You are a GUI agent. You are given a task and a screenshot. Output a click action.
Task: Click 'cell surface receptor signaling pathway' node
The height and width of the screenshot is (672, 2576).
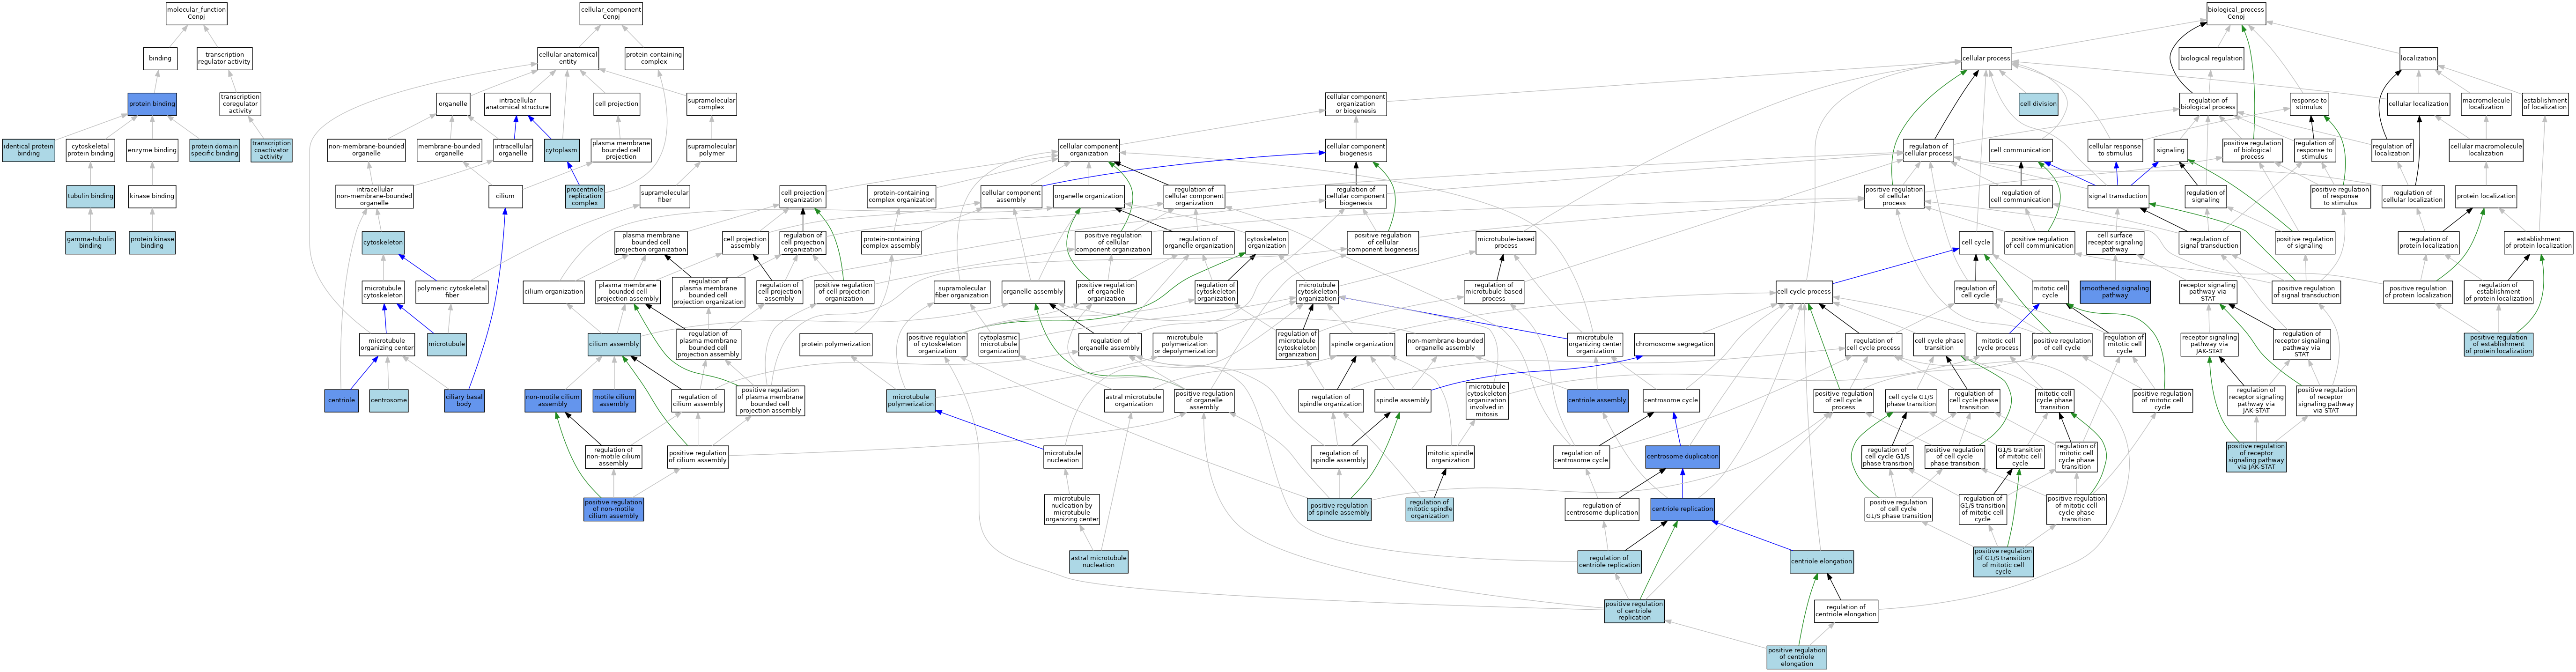pos(2115,242)
